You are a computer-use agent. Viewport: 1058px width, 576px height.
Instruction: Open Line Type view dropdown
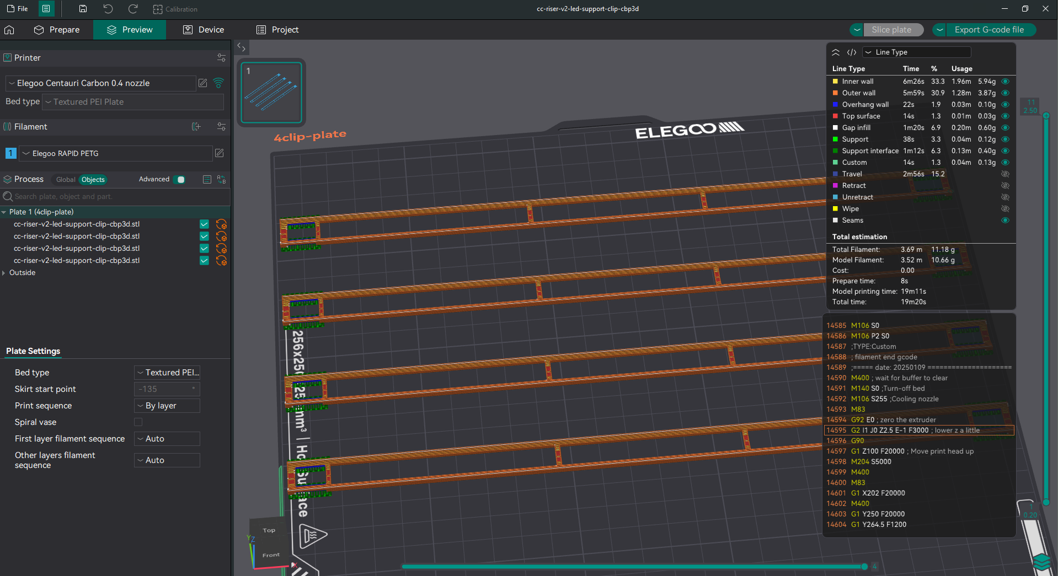(x=916, y=52)
